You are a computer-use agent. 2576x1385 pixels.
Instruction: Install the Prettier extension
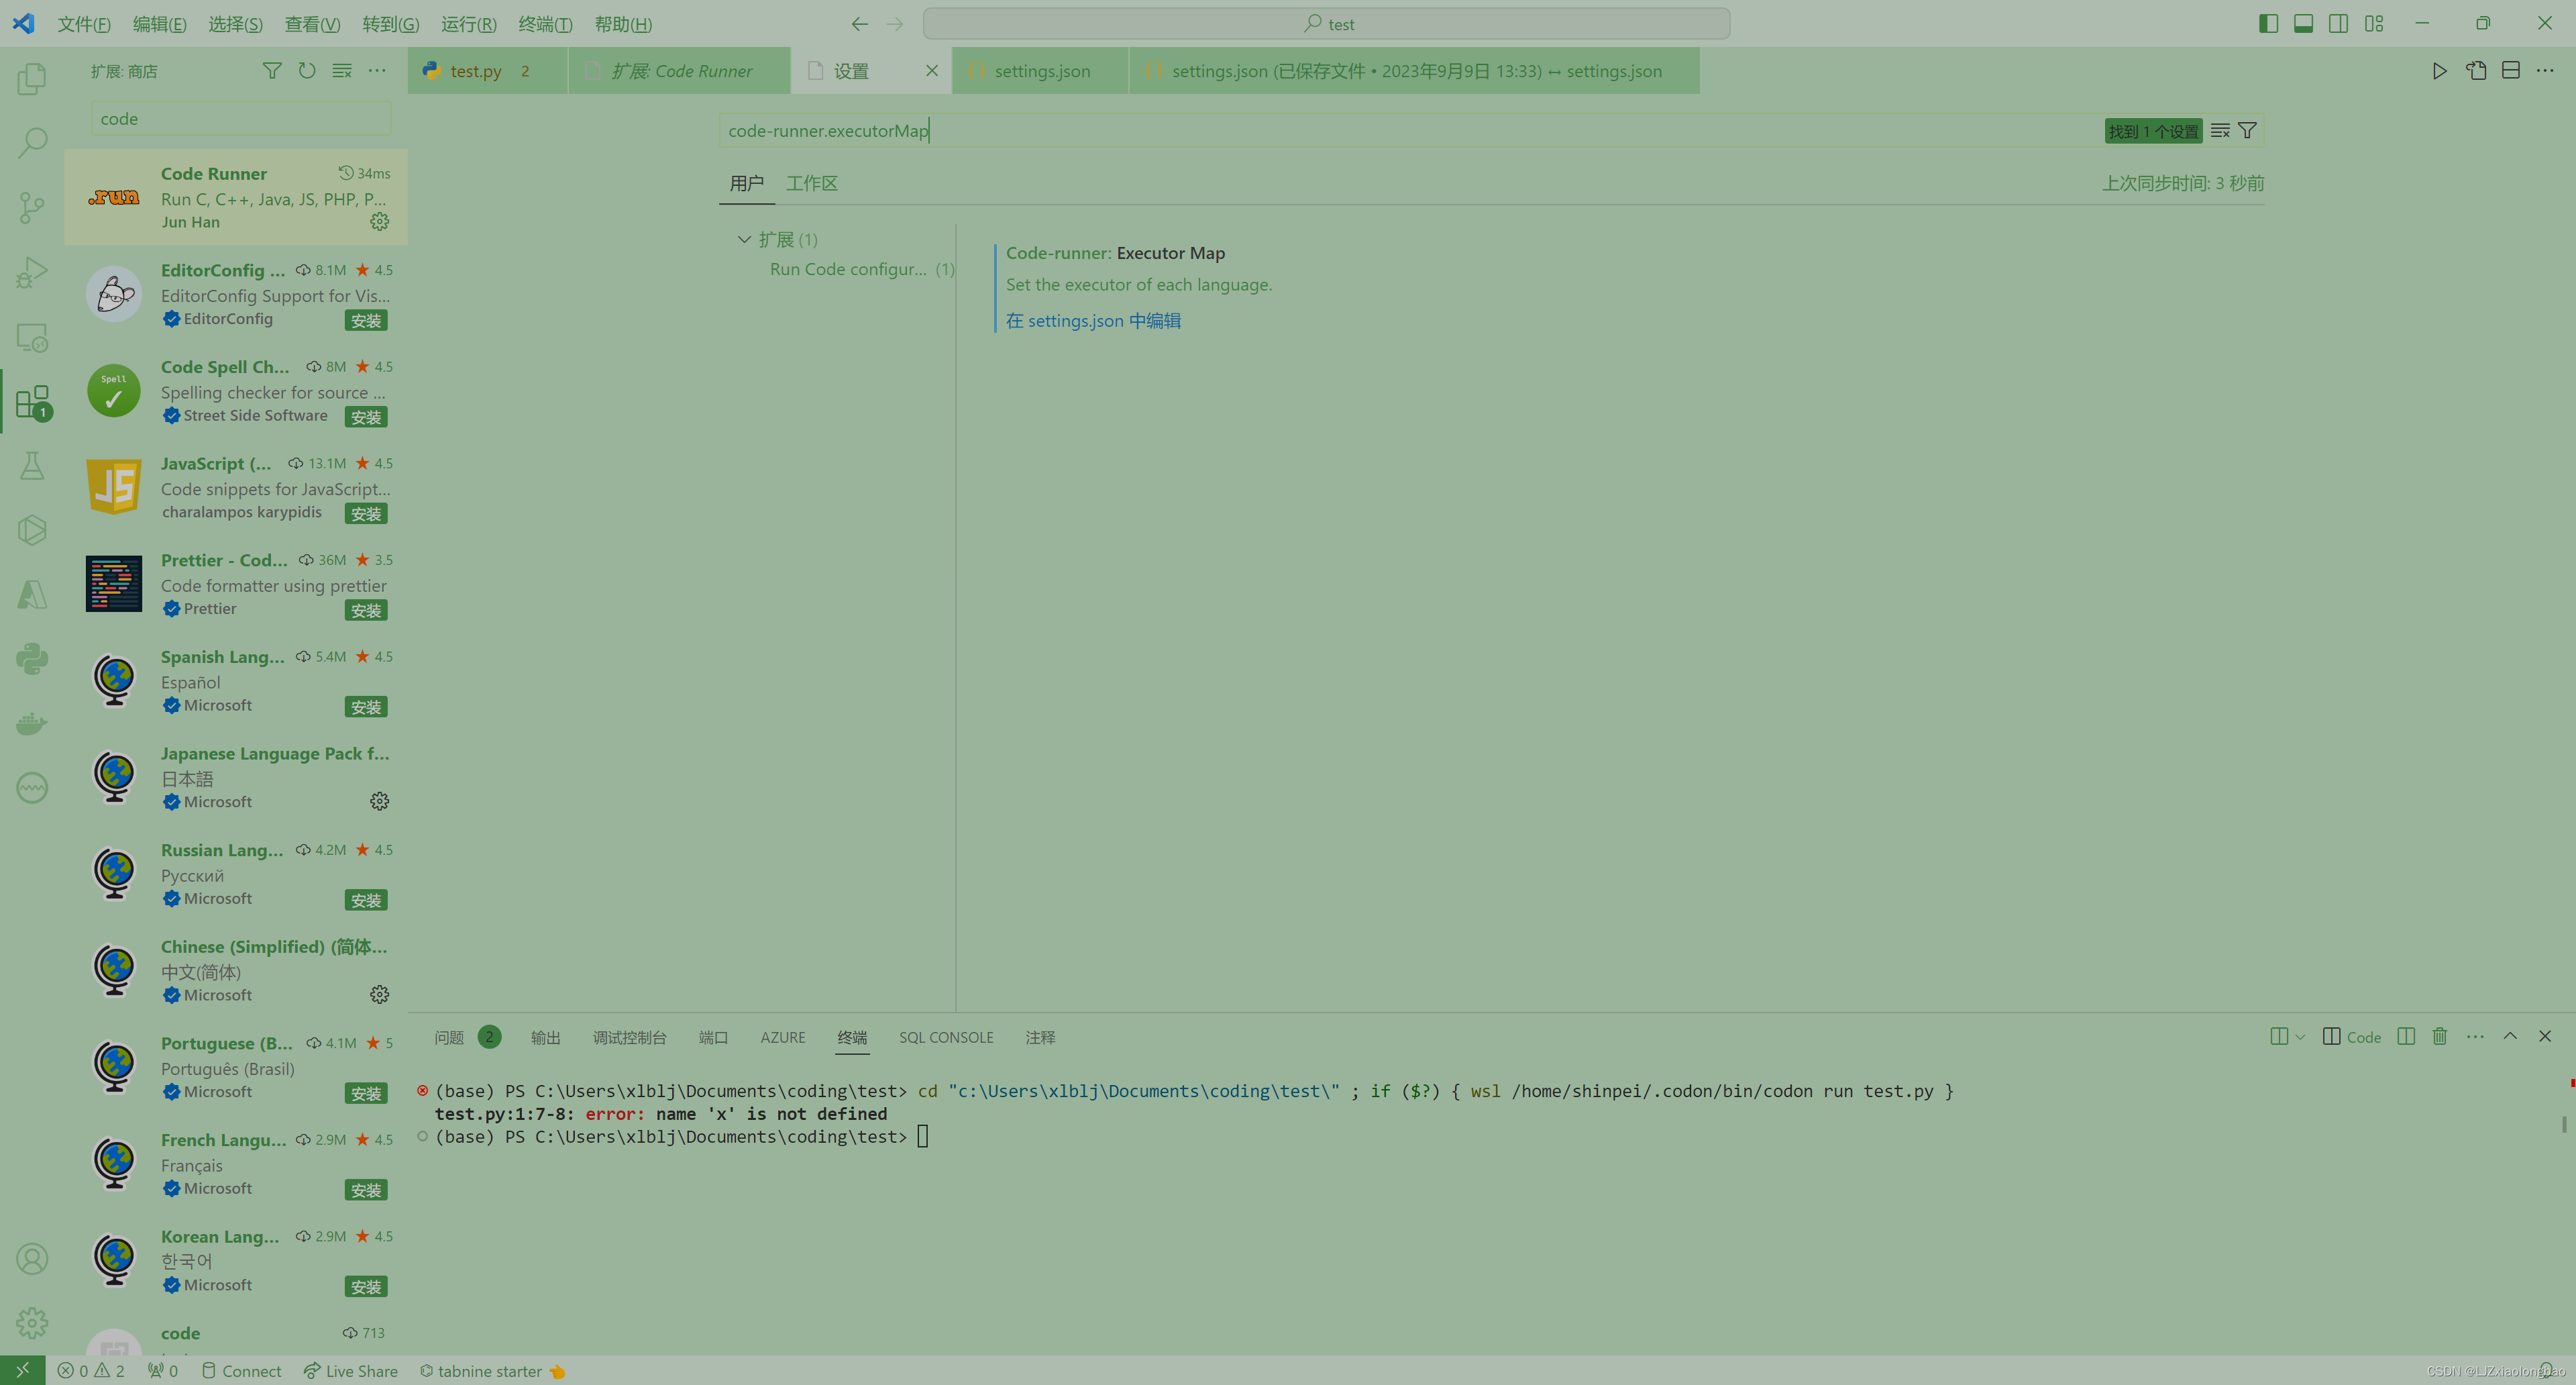(365, 610)
